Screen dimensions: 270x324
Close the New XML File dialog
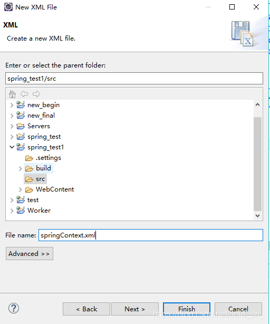[x=256, y=7]
